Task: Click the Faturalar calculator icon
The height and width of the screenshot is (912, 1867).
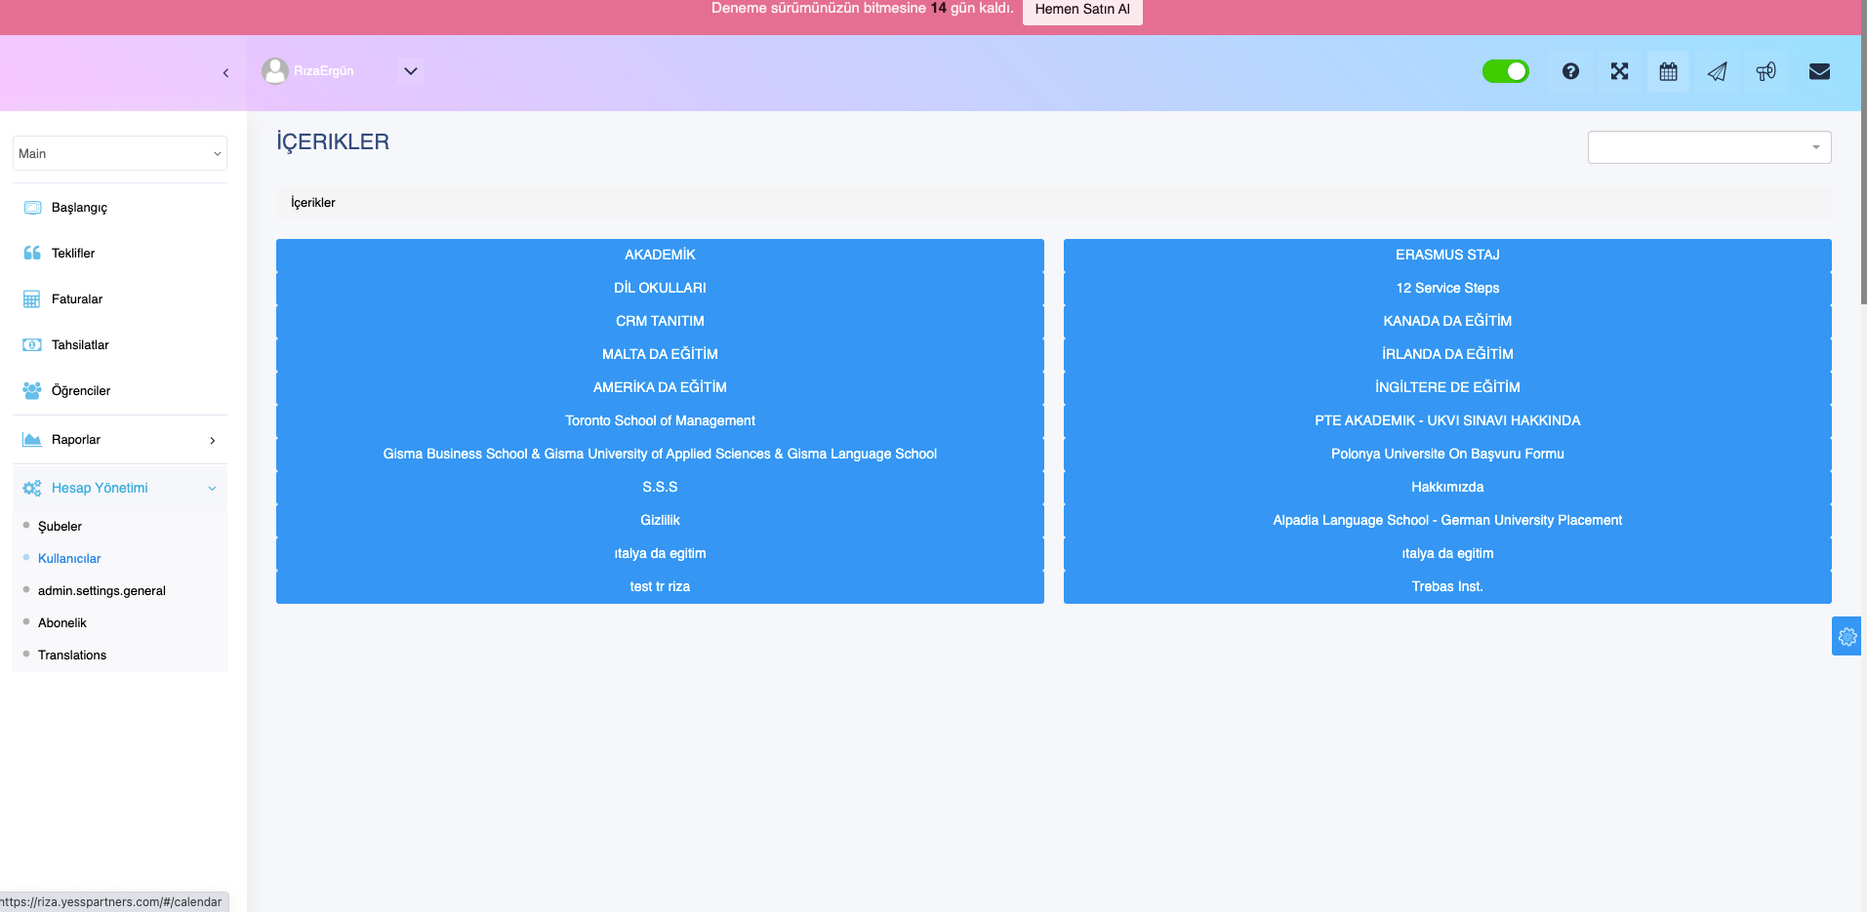Action: (x=32, y=299)
